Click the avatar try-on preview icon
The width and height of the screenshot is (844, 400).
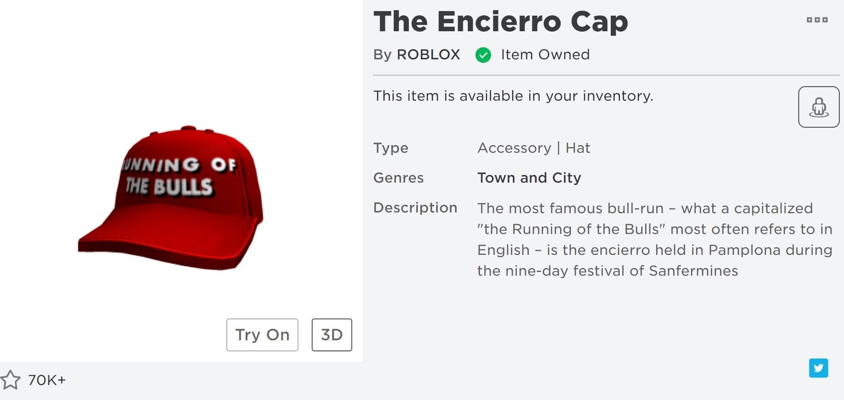tap(819, 106)
